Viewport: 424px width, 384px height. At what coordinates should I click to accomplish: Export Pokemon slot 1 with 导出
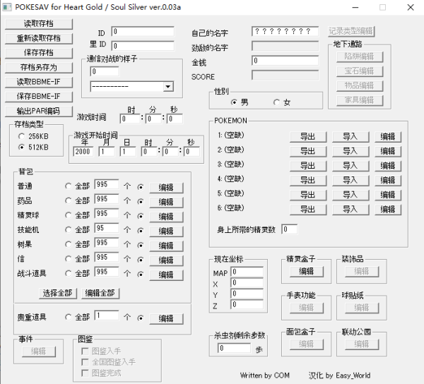click(x=308, y=137)
